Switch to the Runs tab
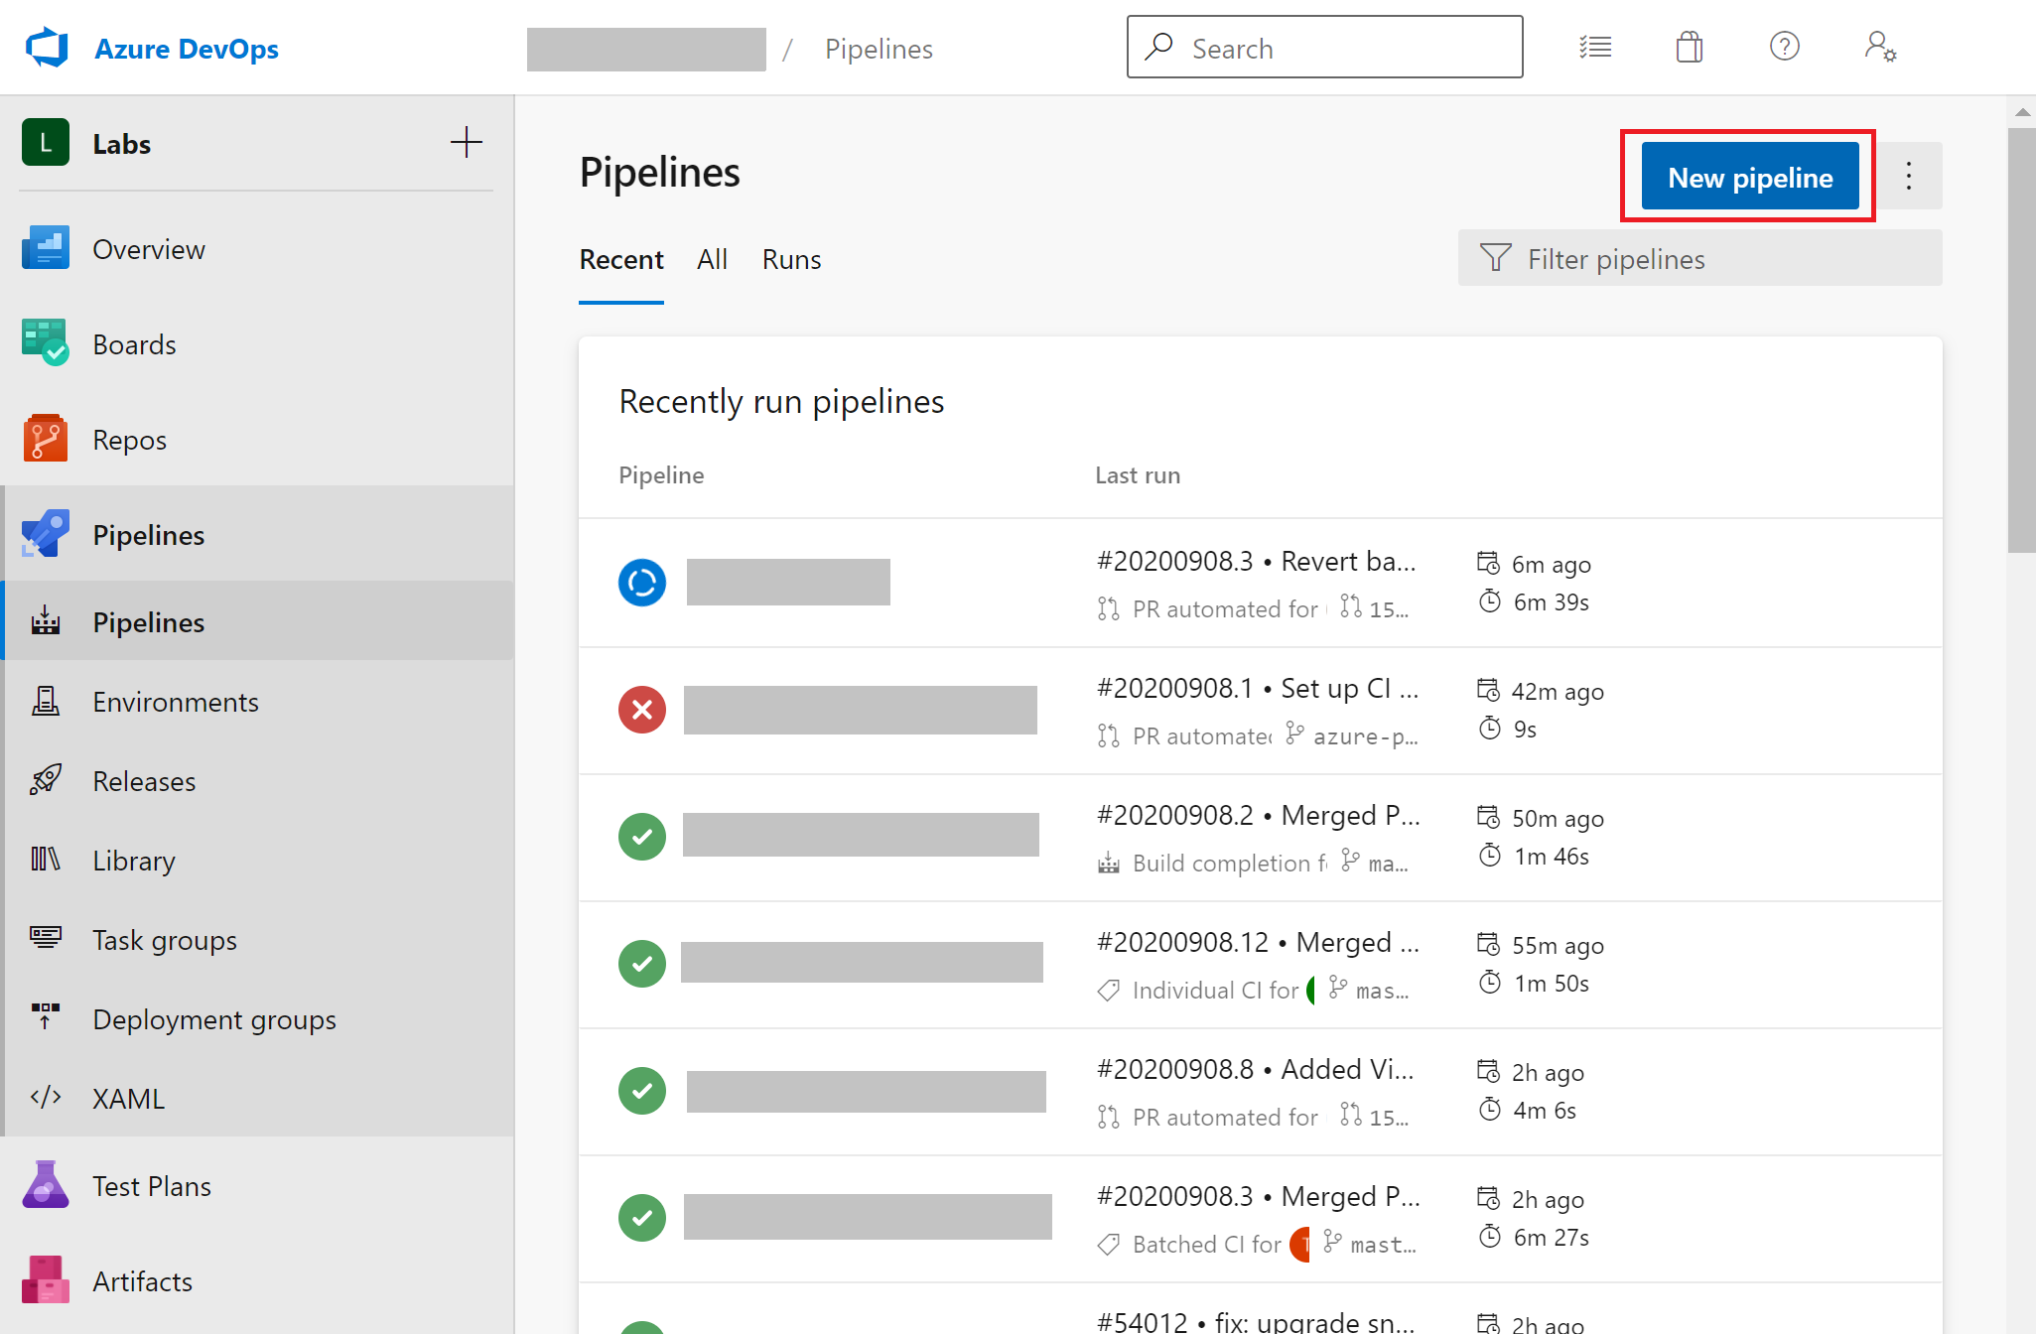Image resolution: width=2036 pixels, height=1334 pixels. pyautogui.click(x=791, y=260)
